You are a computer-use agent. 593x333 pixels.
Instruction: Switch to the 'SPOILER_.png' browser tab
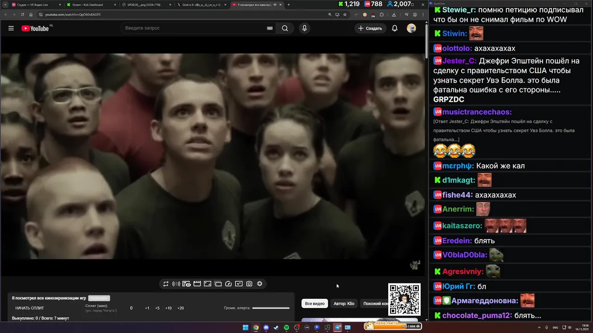[x=146, y=5]
